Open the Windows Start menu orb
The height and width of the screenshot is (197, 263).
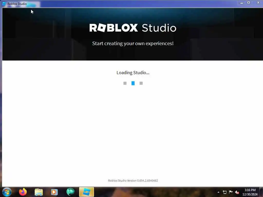click(7, 192)
